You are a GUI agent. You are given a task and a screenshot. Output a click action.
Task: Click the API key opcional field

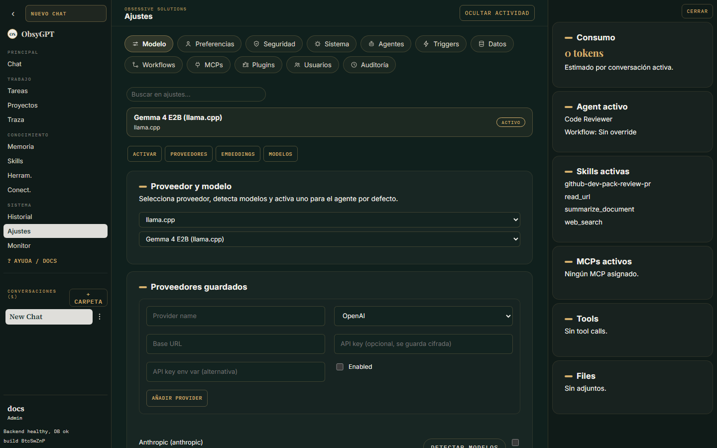423,344
